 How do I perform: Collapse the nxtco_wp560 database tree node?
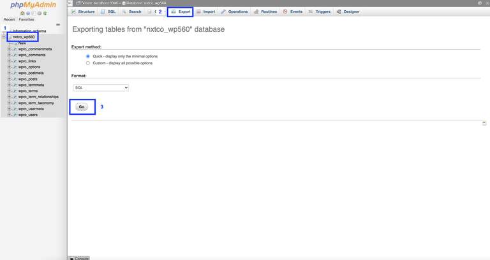pyautogui.click(x=4, y=37)
